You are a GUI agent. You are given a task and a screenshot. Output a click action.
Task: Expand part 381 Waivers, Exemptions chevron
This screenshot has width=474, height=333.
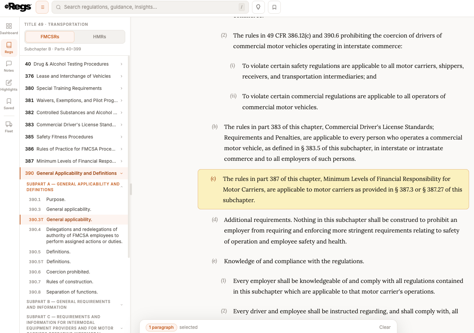pyautogui.click(x=121, y=101)
